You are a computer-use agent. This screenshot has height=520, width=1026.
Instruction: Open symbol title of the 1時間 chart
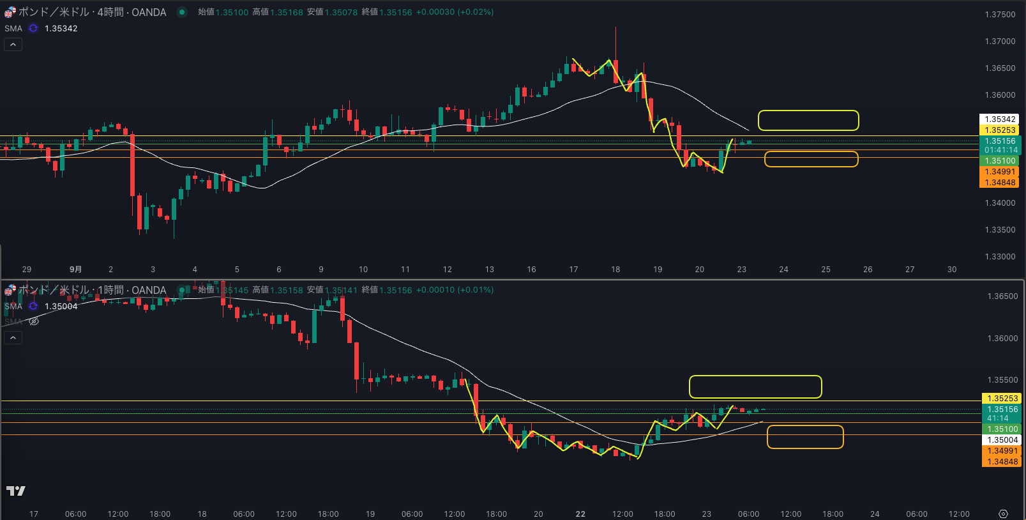pos(92,290)
